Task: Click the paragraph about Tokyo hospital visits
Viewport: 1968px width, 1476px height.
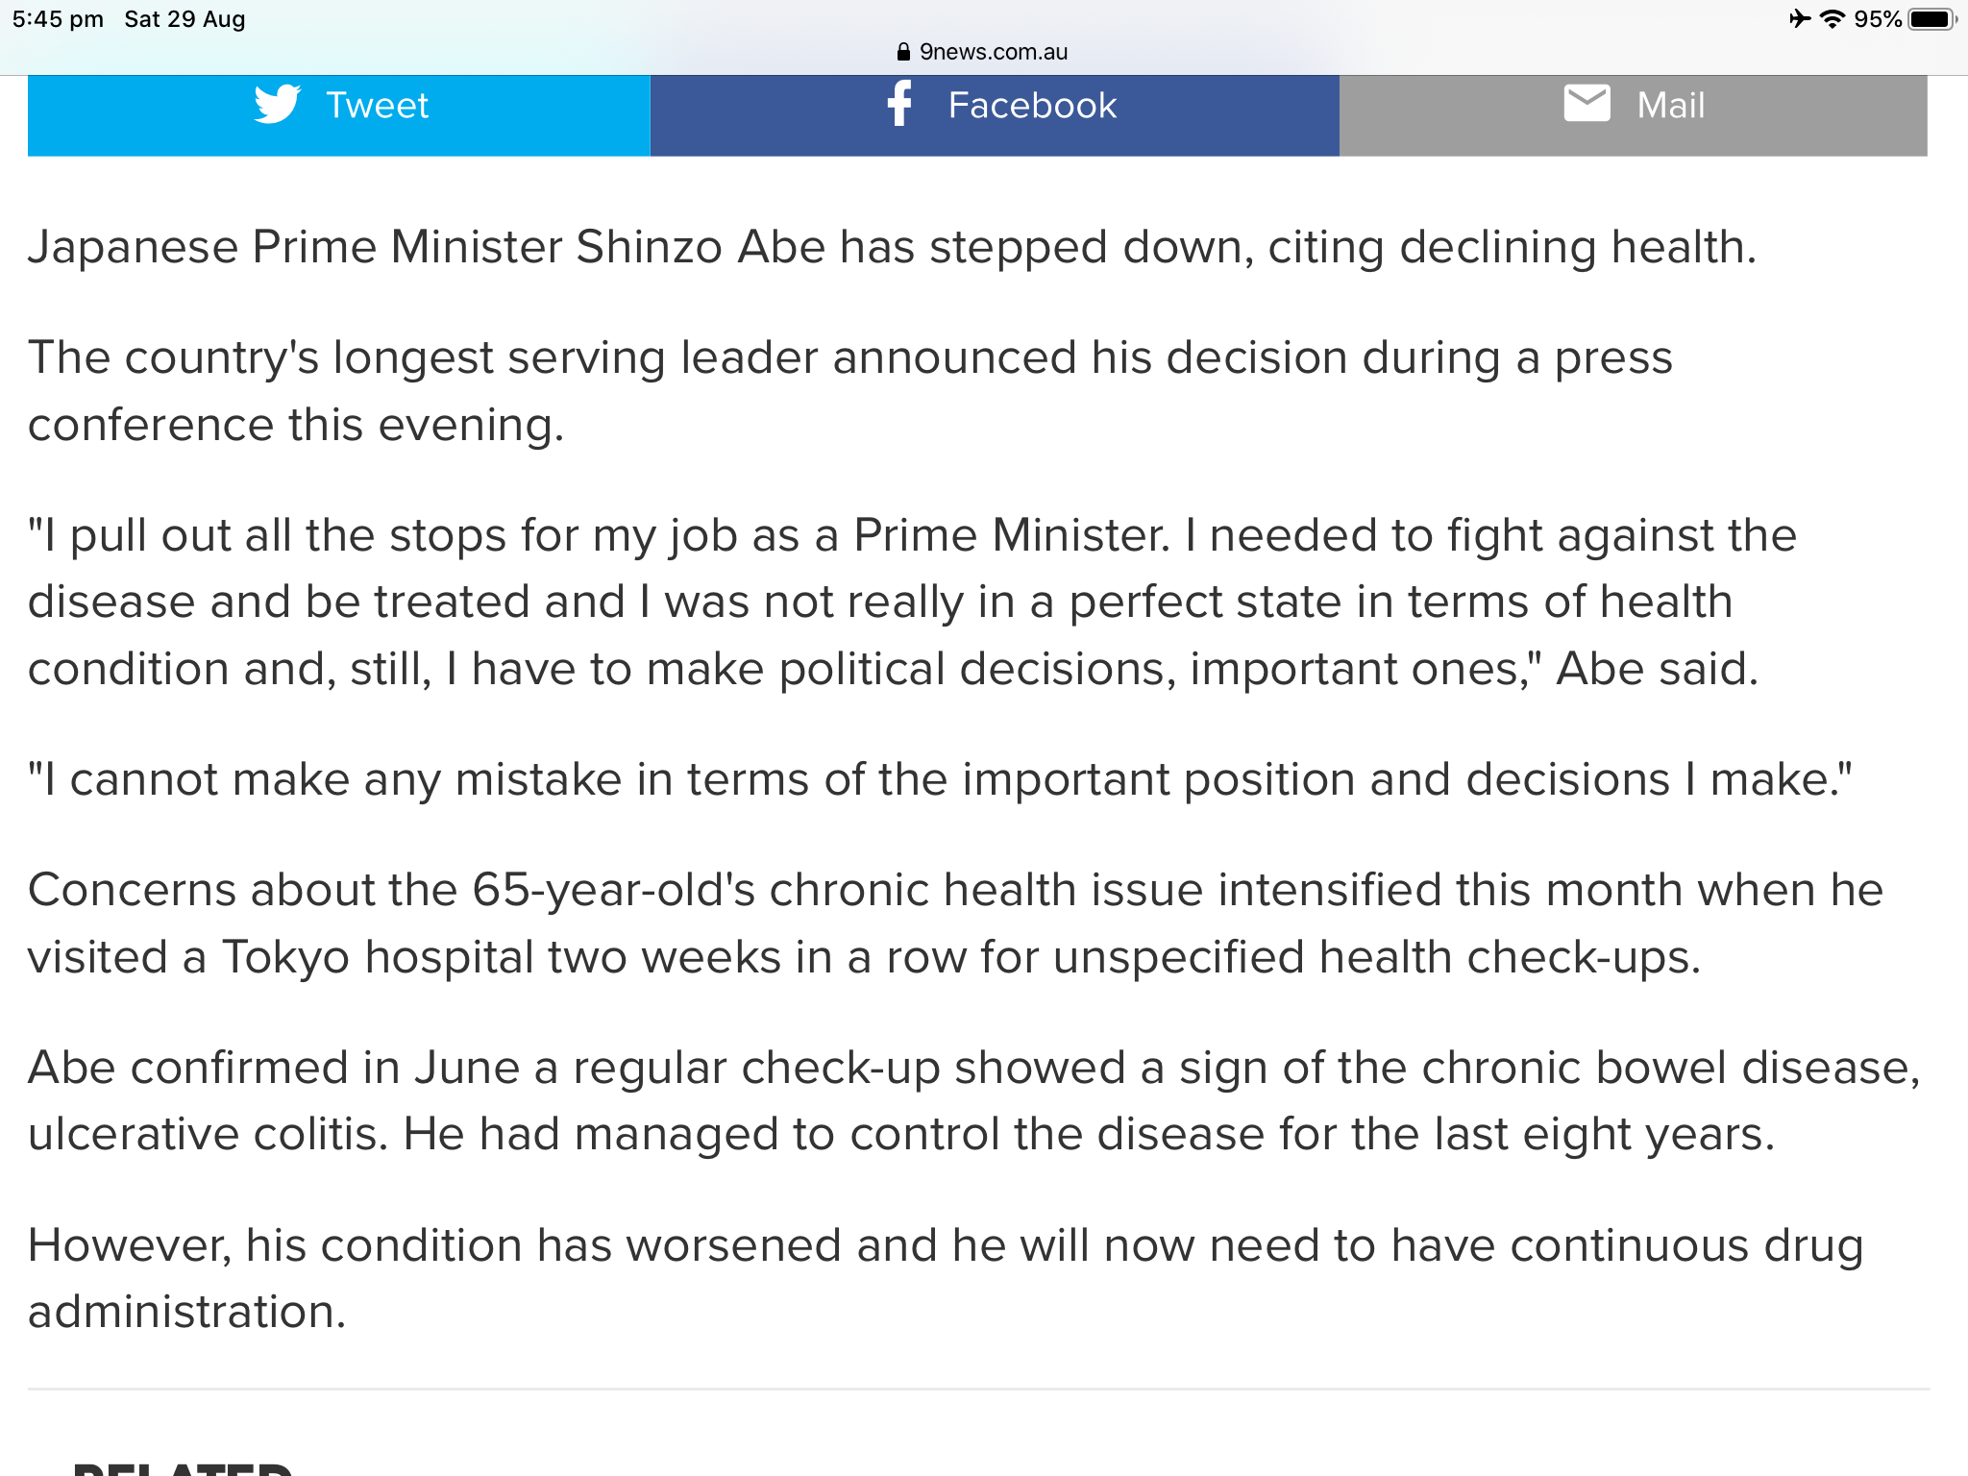Action: pos(955,923)
